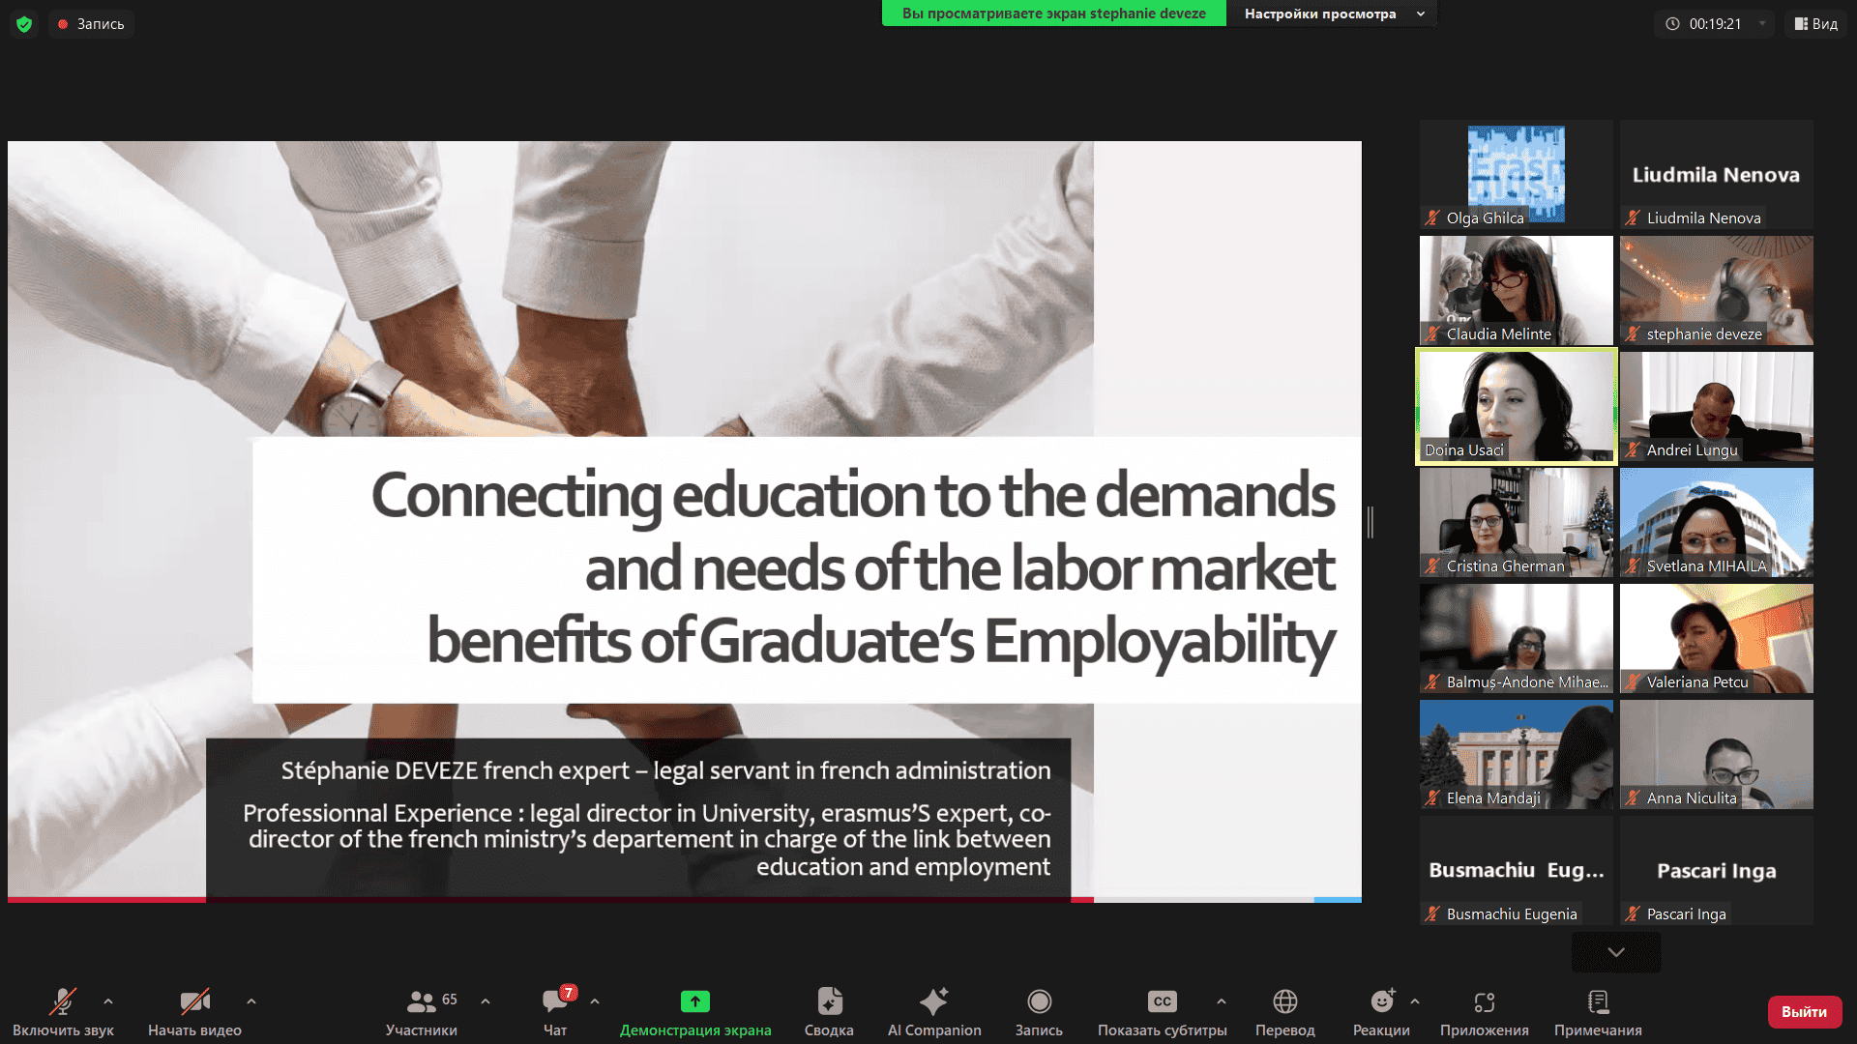Select Doina Usaci video thumbnail
The image size is (1857, 1044).
1516,406
